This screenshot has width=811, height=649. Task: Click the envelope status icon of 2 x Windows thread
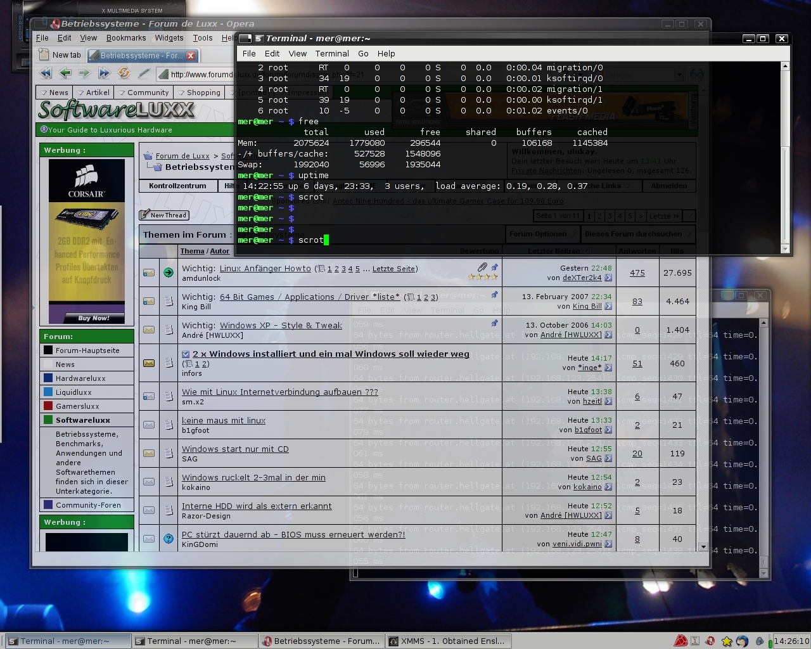pos(149,363)
